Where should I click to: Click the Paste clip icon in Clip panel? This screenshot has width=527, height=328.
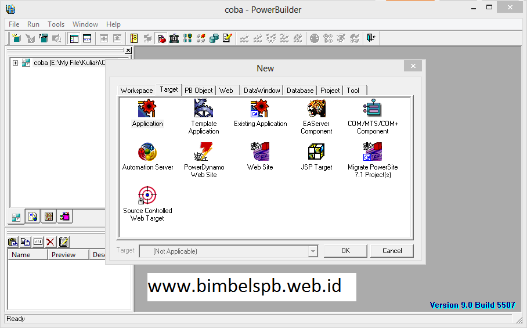[13, 242]
